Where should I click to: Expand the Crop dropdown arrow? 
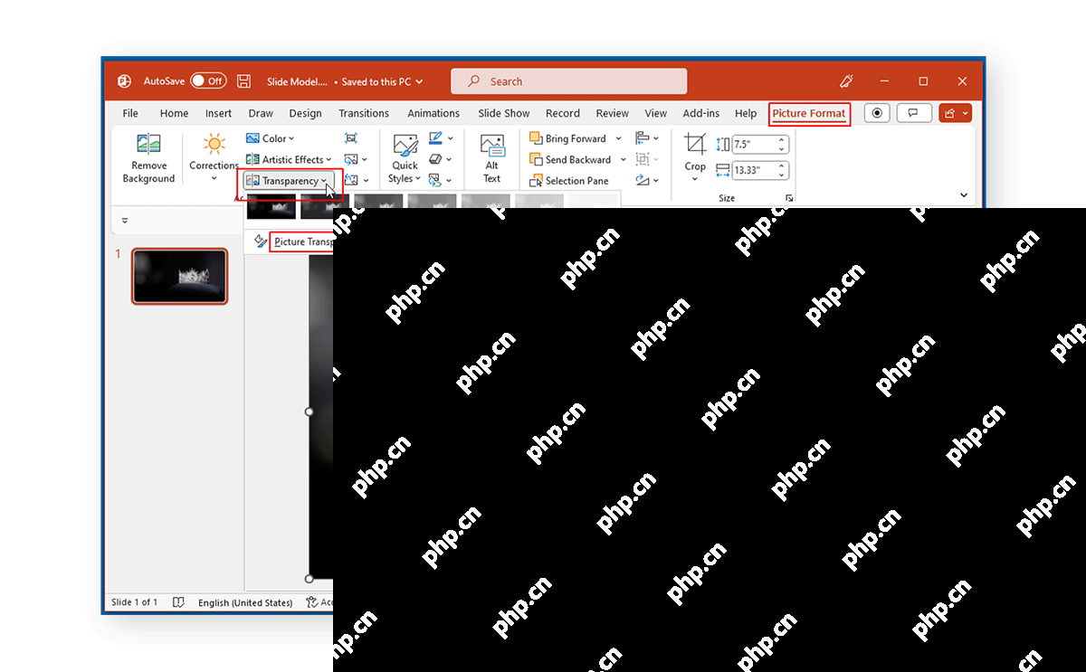click(695, 178)
